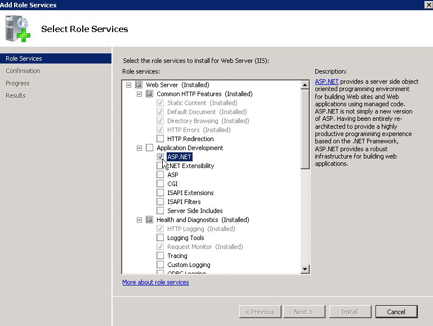Enable ISAPI Filters checkbox

click(160, 202)
